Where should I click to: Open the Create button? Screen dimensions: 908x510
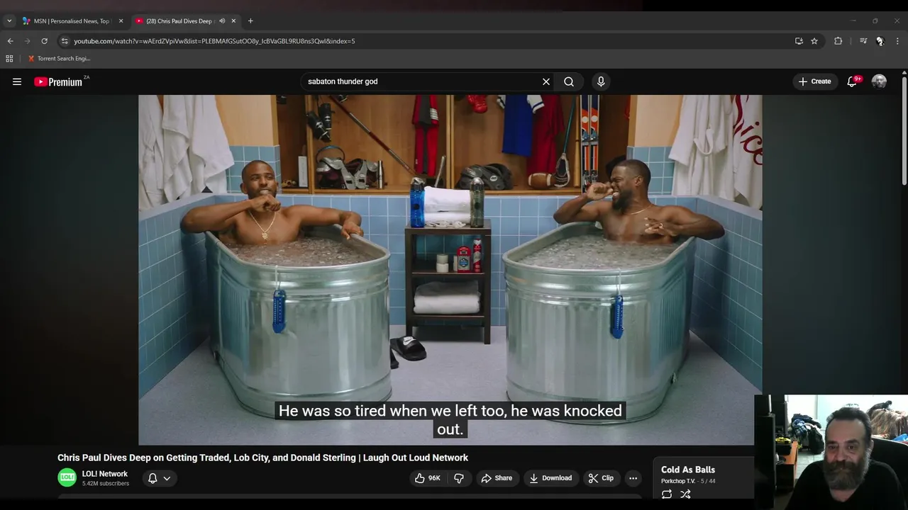[814, 81]
